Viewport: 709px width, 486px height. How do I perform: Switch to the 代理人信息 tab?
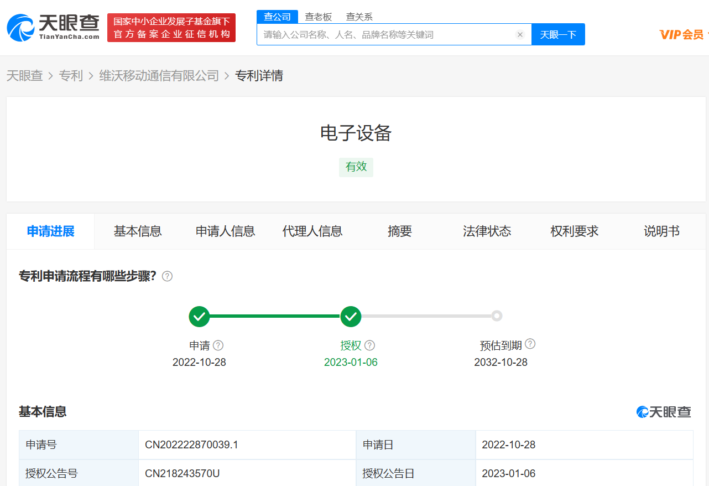coord(312,231)
